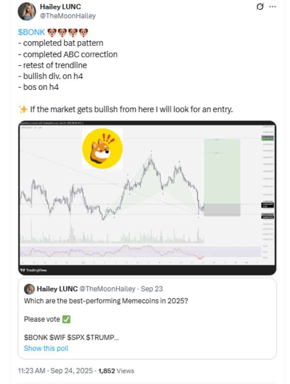Click the yellow BONK dog logo
Viewport: 290px width, 384px height.
point(102,148)
